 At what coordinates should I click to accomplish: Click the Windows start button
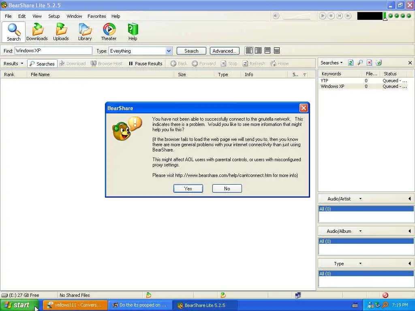(x=19, y=305)
